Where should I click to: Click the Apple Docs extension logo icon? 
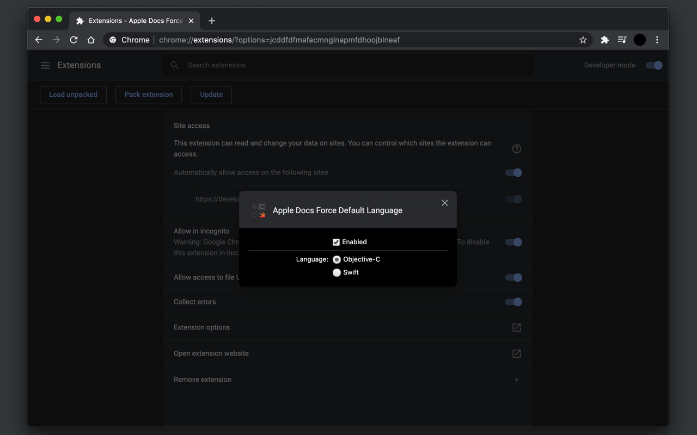point(259,210)
